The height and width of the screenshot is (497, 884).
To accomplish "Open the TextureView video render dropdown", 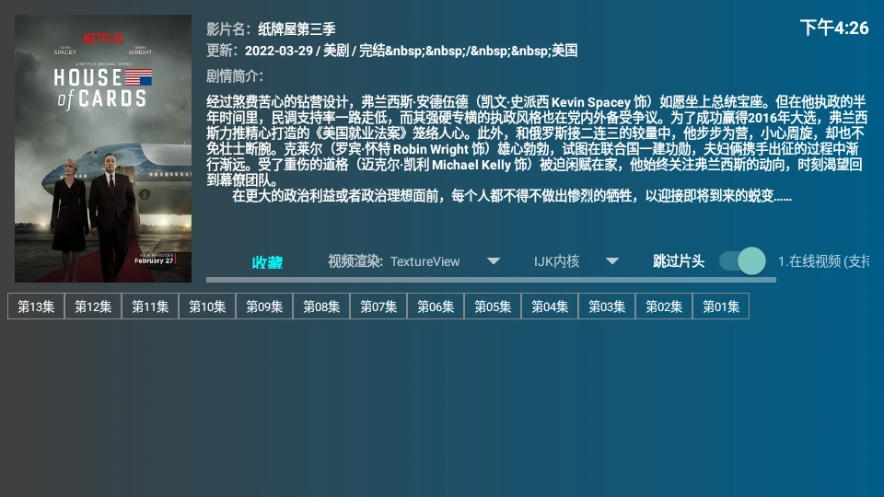I will tap(425, 261).
